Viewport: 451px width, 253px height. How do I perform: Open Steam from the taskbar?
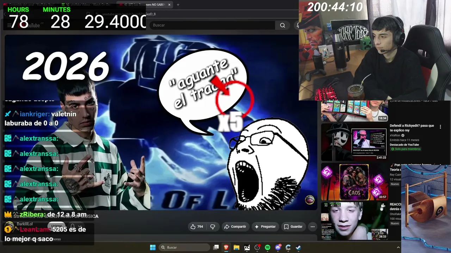[298, 247]
